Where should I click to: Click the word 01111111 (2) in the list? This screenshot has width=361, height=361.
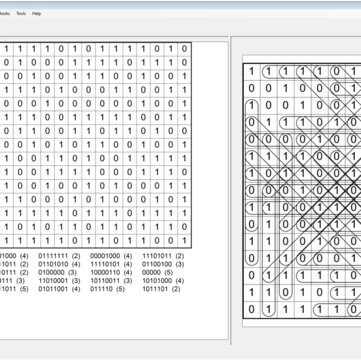59,256
